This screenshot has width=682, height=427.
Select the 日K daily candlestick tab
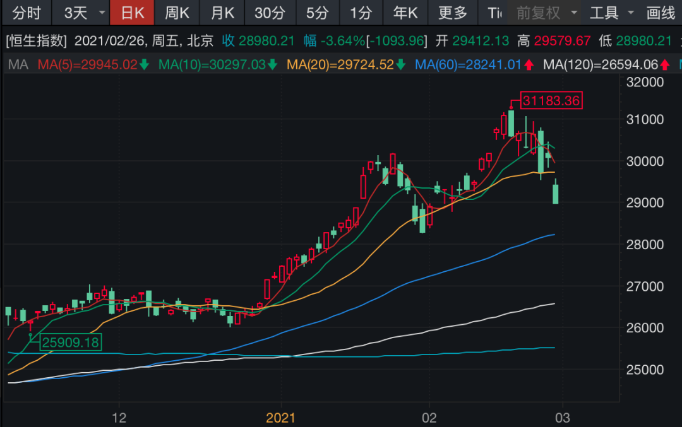pos(132,12)
